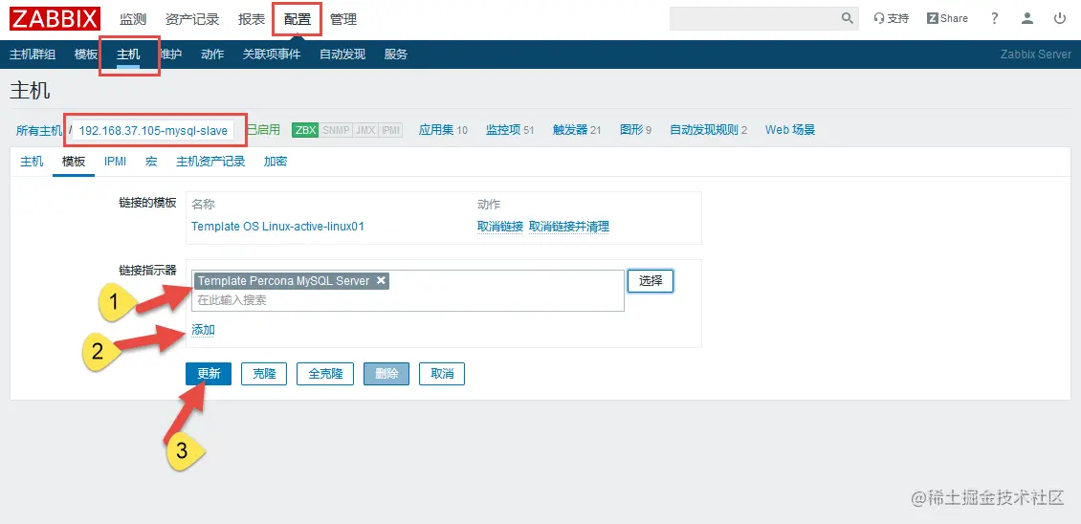Open the user profile icon
The height and width of the screenshot is (524, 1081).
point(1027,18)
